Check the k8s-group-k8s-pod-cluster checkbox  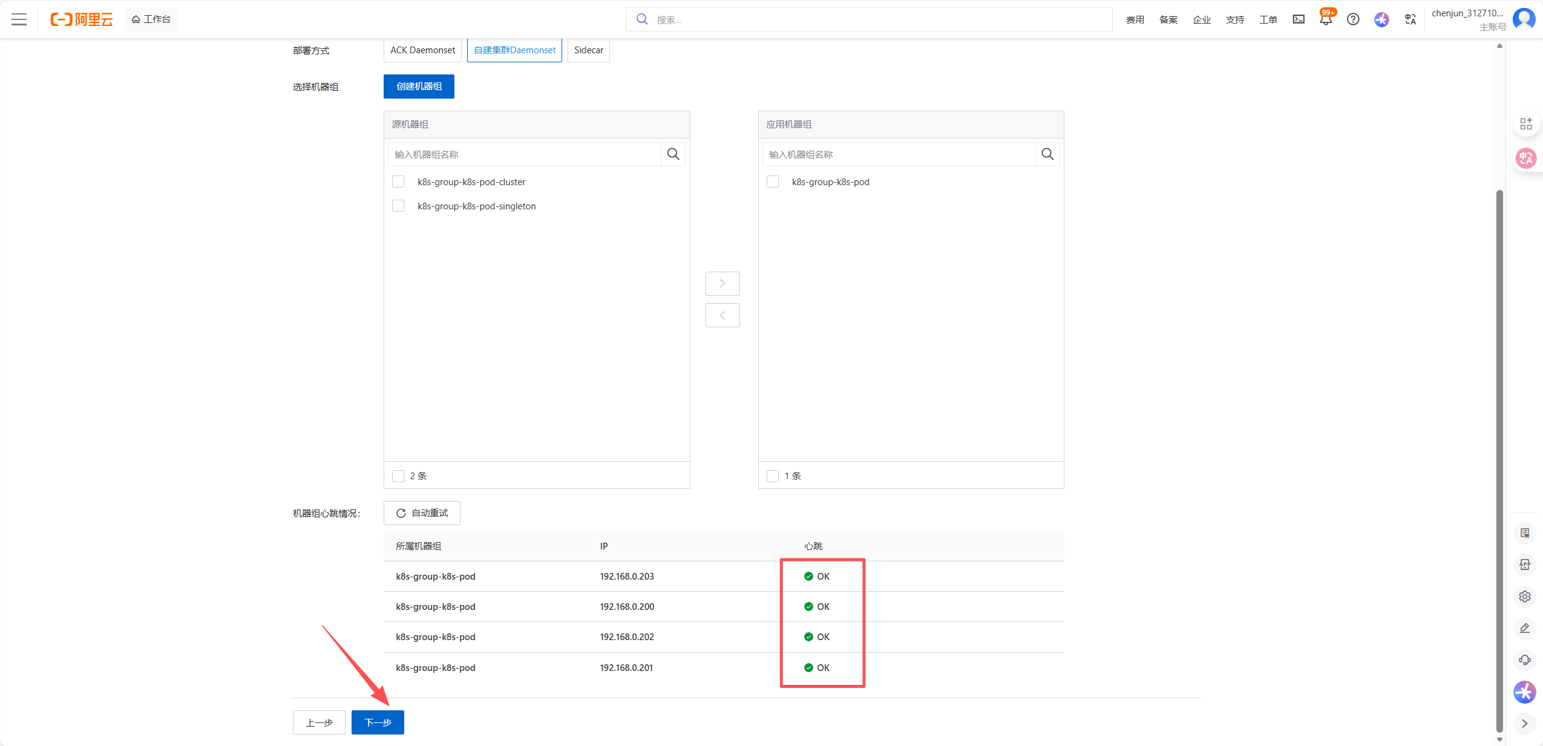coord(398,182)
